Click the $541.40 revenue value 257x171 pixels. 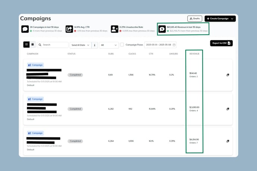[193, 73]
